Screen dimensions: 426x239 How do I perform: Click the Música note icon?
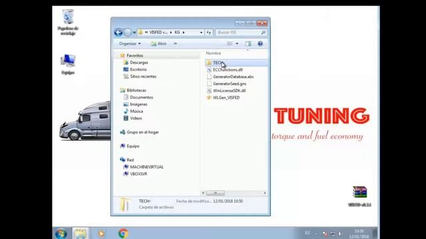click(x=126, y=112)
